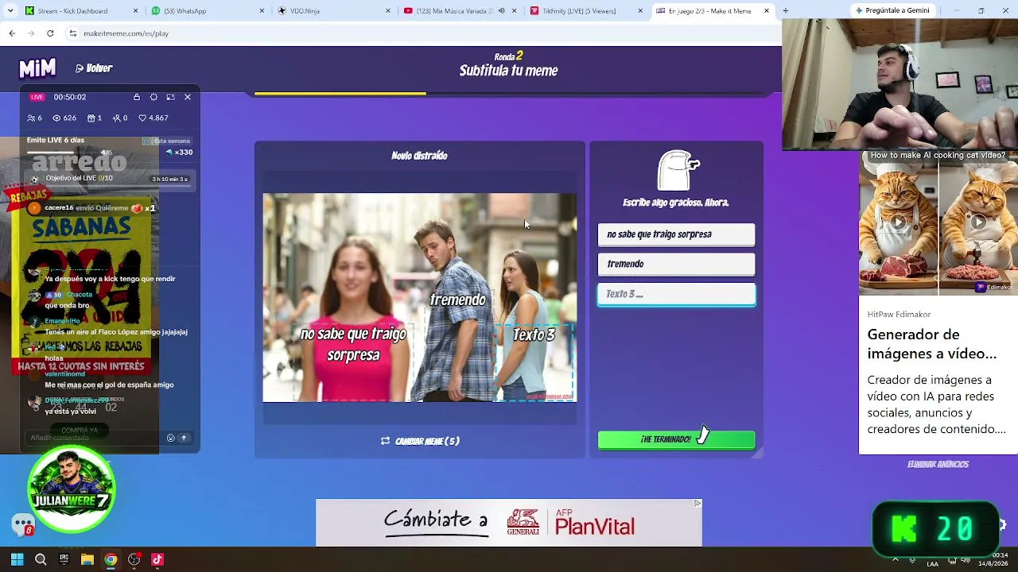View site information icon in address bar

coord(73,33)
